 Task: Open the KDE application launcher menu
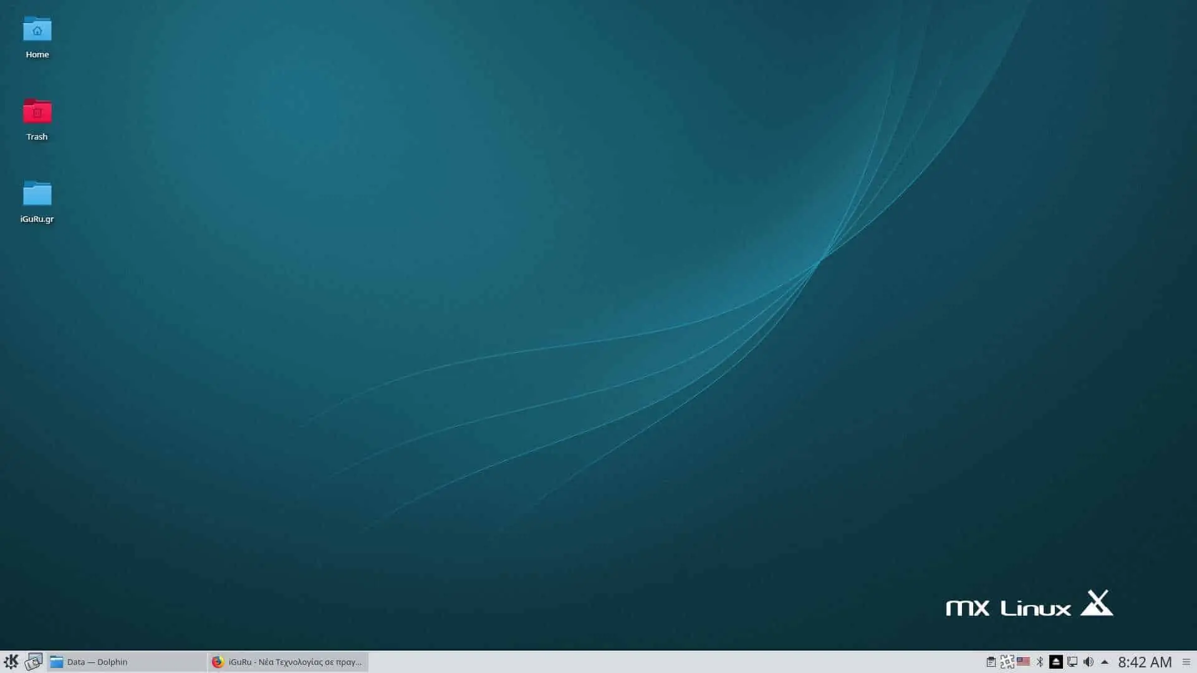coord(11,662)
